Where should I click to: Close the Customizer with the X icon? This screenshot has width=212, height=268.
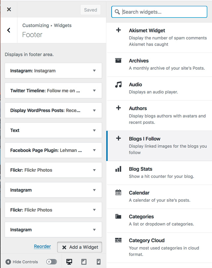[x=9, y=10]
